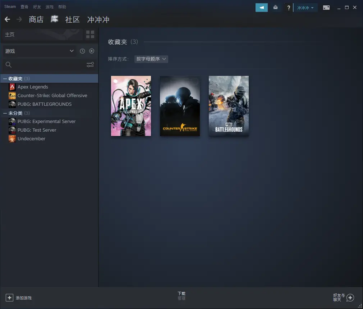Open 冲冲冲 profile tab
363x309 pixels.
point(98,19)
